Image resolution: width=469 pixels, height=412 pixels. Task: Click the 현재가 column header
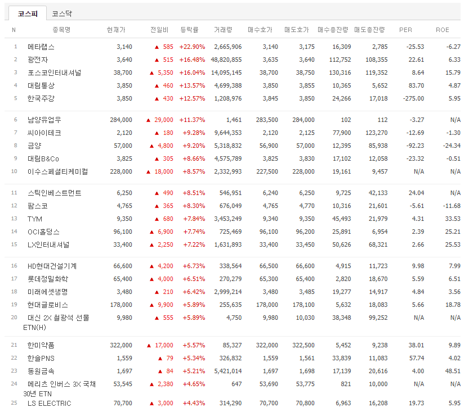pos(116,30)
